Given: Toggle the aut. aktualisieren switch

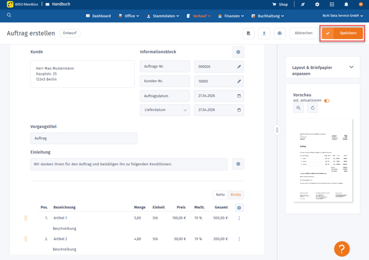Looking at the screenshot, I should tap(327, 101).
